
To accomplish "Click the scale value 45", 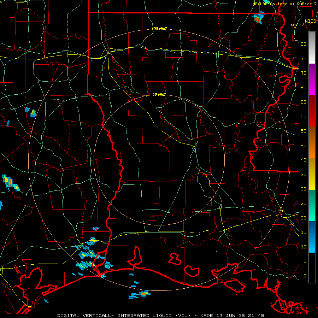I will 304,146.
